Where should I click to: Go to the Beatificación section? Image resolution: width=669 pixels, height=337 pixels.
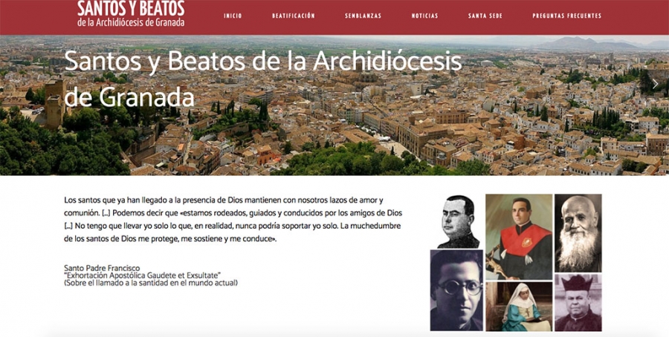294,16
